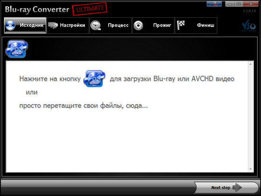This screenshot has height=196, width=261.
Task: Go to the Прожиг tab label
Action: point(162,25)
